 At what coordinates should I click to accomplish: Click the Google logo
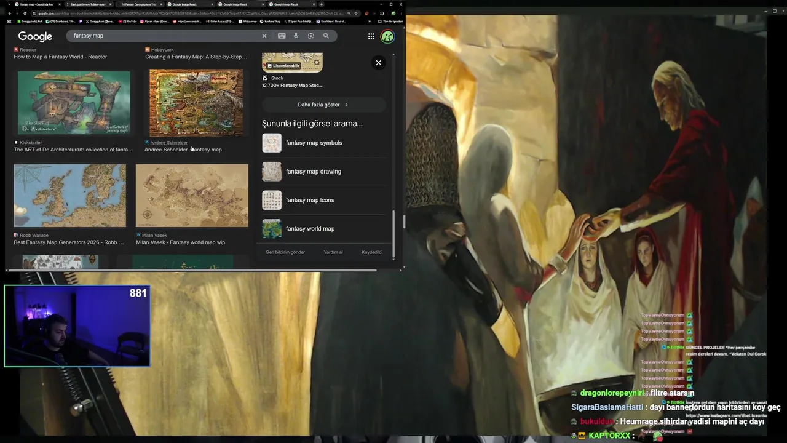tap(35, 36)
